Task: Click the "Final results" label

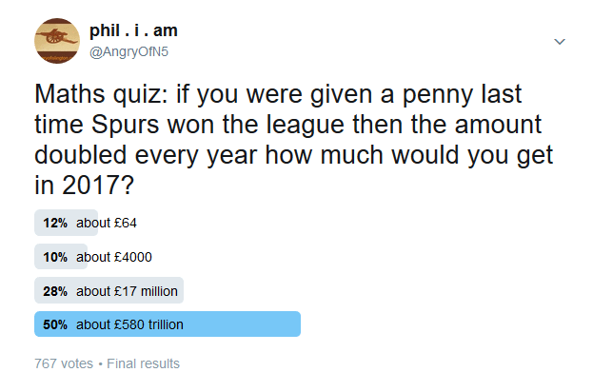Action: (143, 363)
